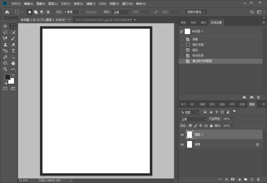Add layer style with fx icon
Image resolution: width=267 pixels, height=183 pixels.
click(227, 179)
